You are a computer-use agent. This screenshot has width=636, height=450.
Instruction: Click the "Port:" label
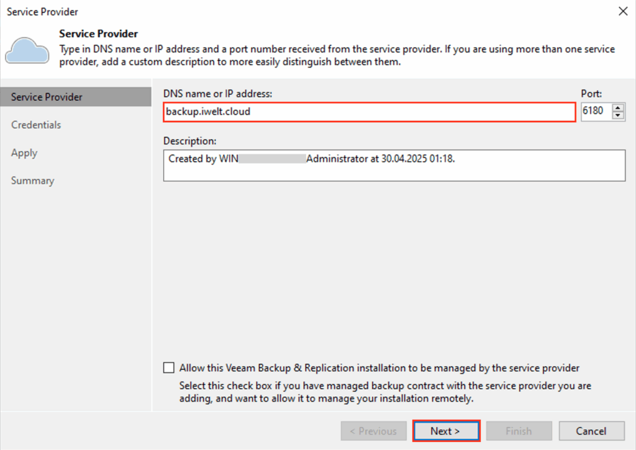[591, 94]
